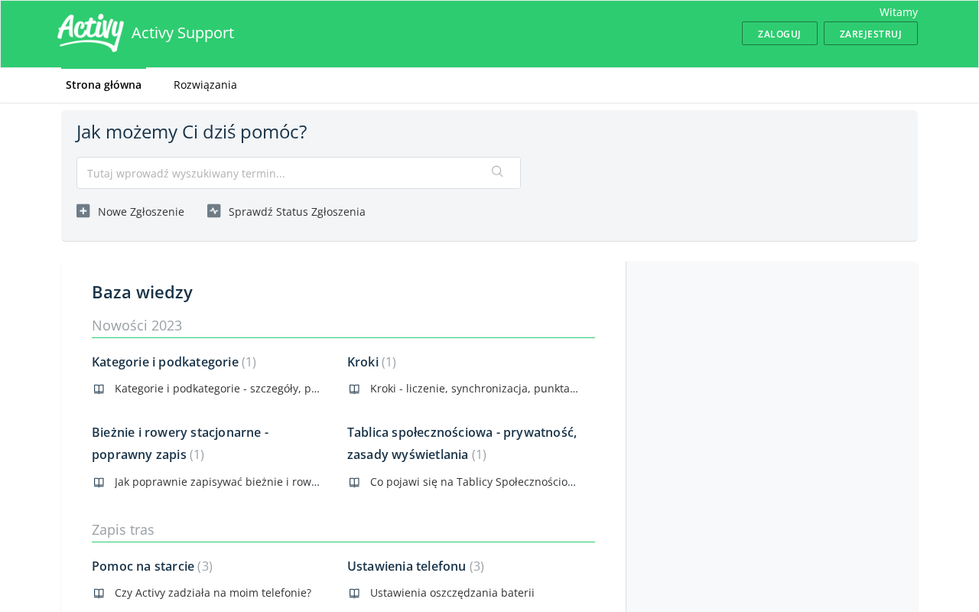This screenshot has width=979, height=612.
Task: Open the Strona główna tab
Action: point(103,85)
